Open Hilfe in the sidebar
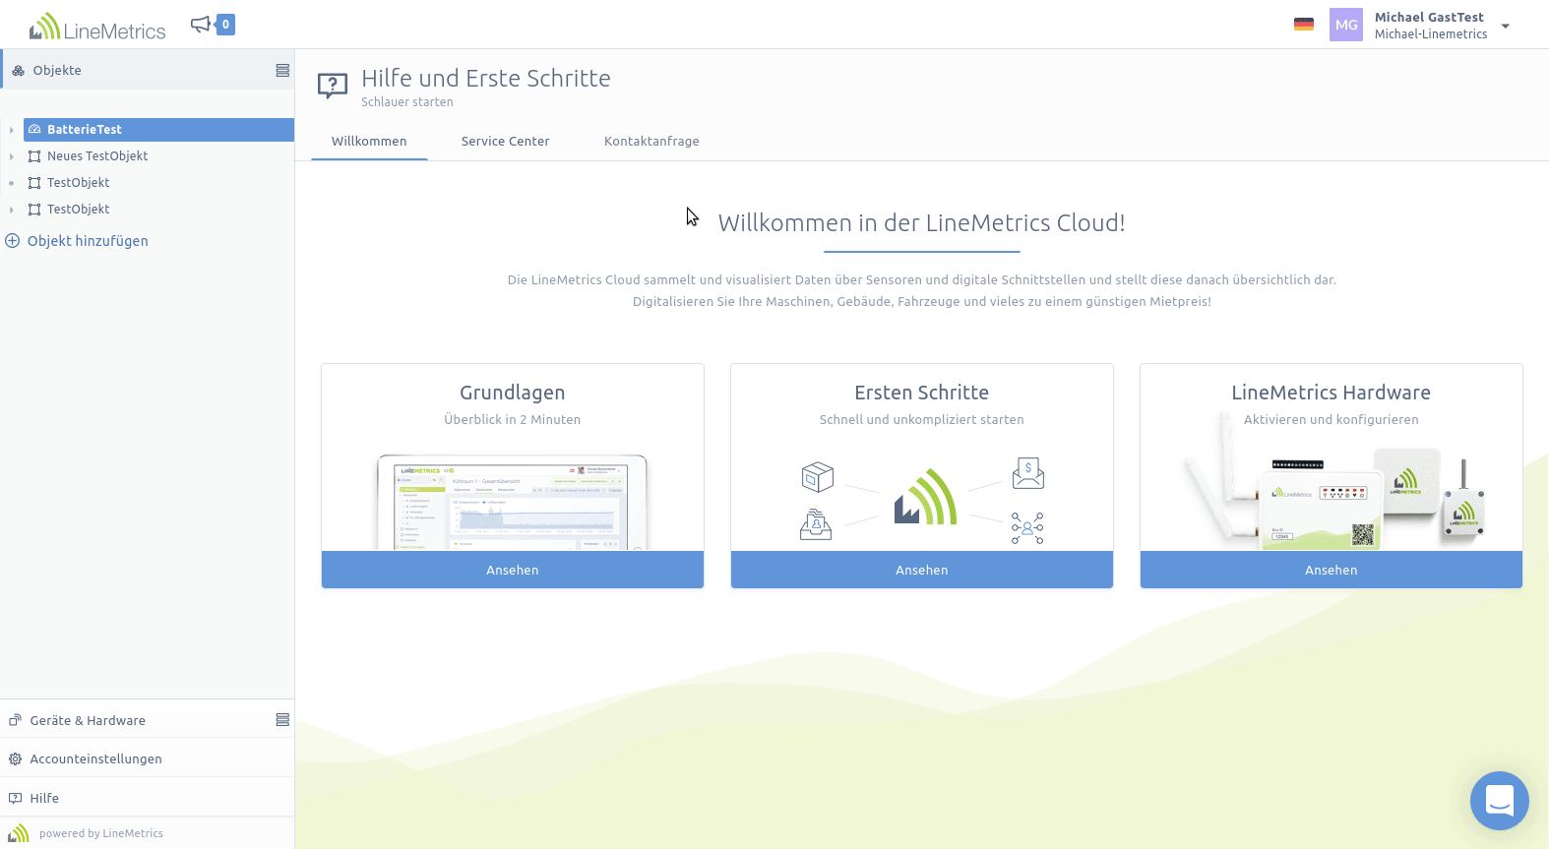1549x849 pixels. (x=147, y=798)
